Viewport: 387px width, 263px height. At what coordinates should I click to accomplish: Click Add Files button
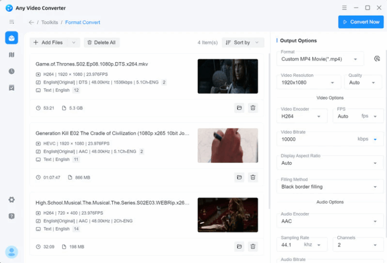[48, 42]
